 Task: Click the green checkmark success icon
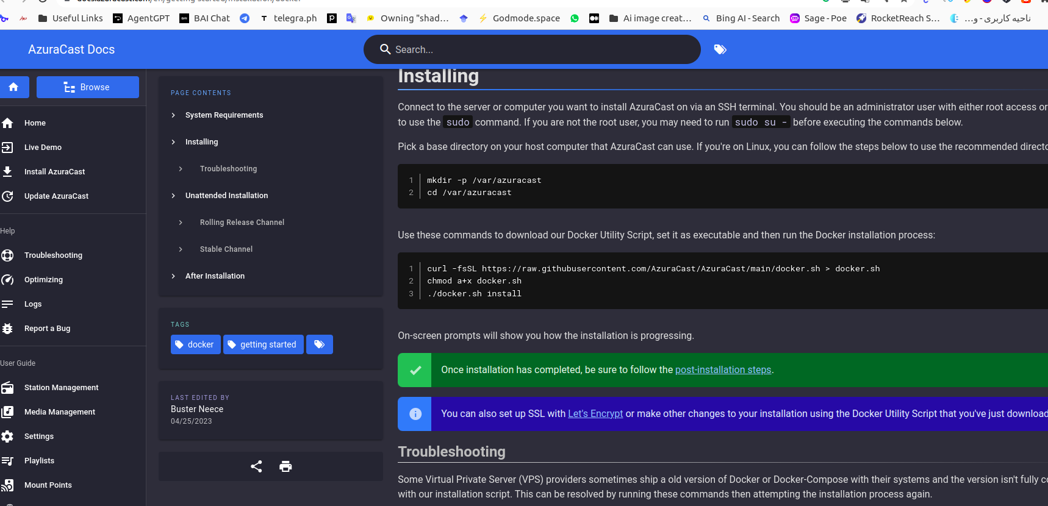(x=415, y=370)
